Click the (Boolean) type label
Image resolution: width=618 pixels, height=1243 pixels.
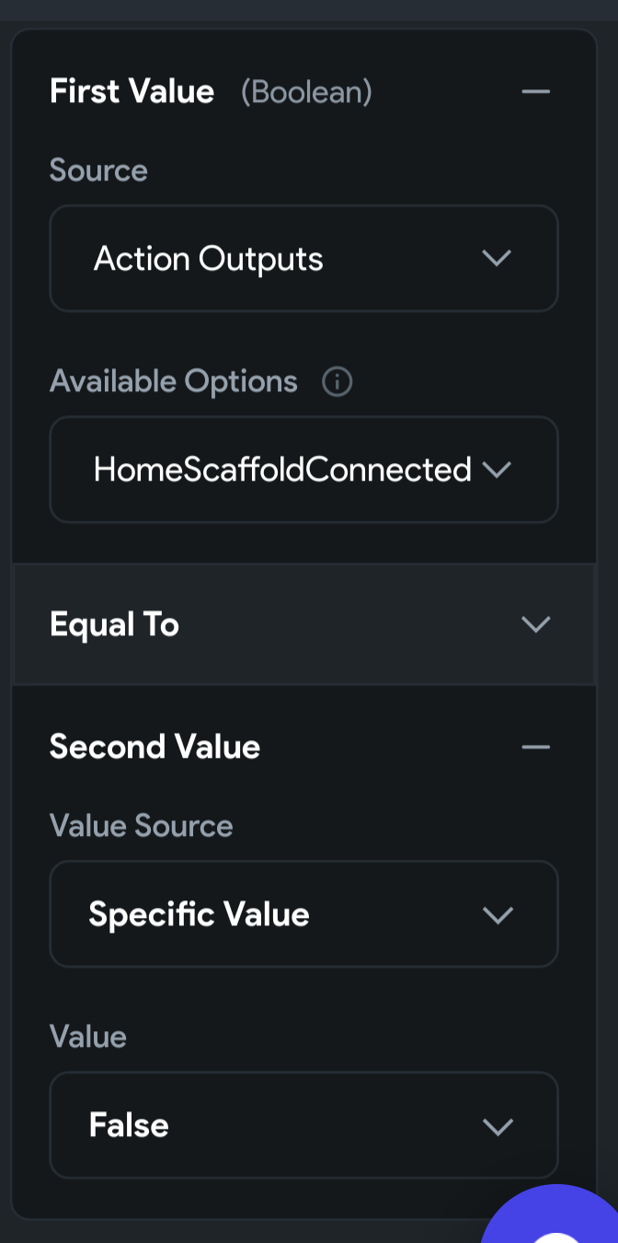[x=306, y=92]
